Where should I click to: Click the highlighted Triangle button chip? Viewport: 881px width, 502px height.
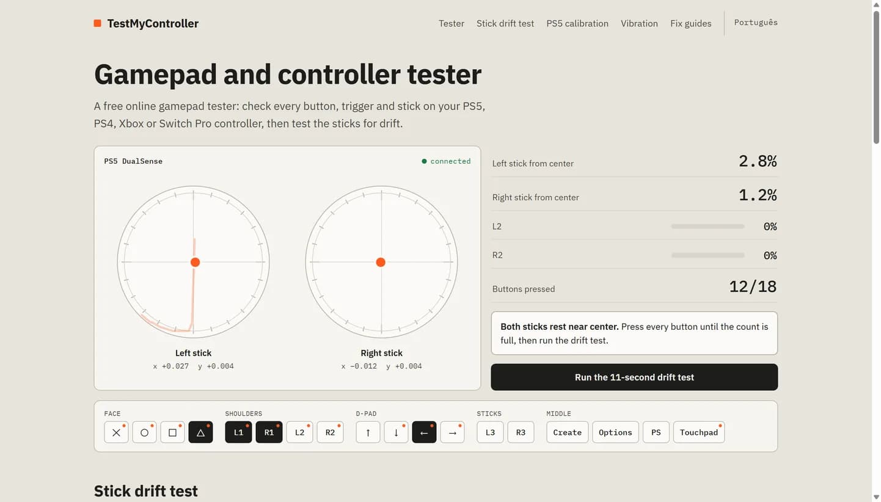click(x=200, y=432)
